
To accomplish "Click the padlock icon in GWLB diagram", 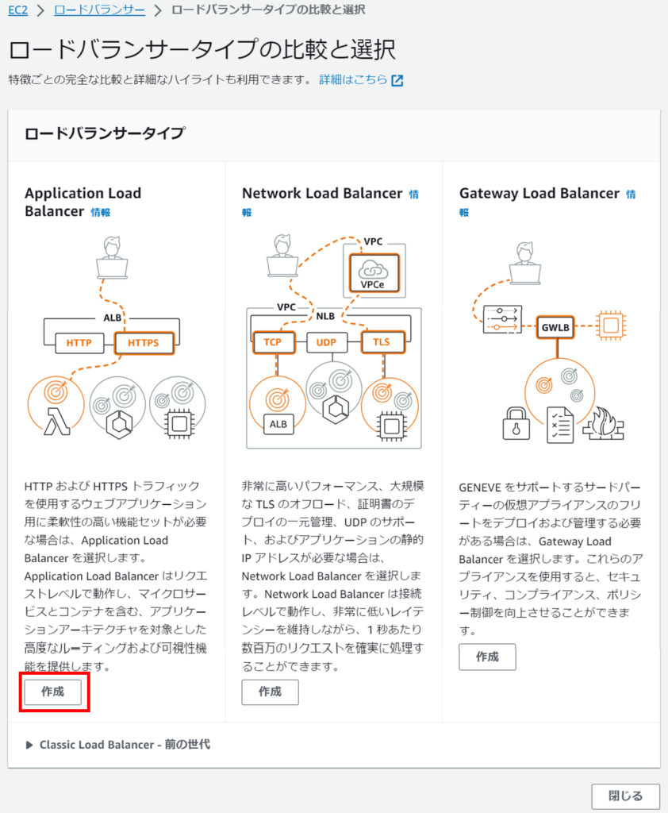I will 516,424.
